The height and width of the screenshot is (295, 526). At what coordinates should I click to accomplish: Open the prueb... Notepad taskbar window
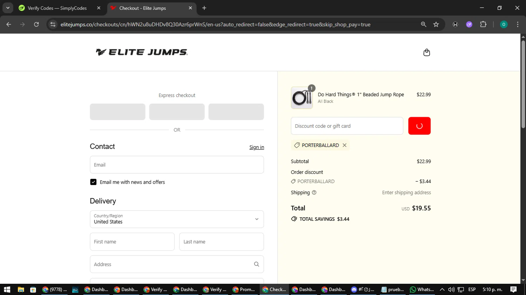(392, 289)
